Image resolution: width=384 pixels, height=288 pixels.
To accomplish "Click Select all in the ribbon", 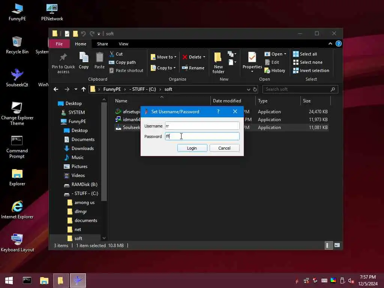I will tap(305, 54).
